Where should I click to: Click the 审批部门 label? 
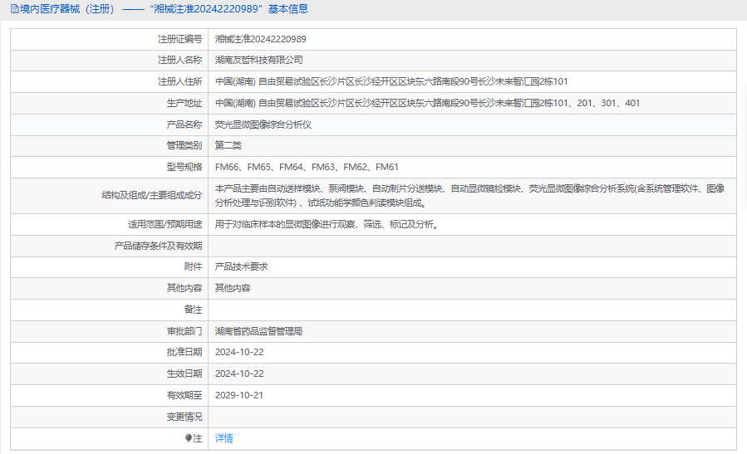[184, 331]
